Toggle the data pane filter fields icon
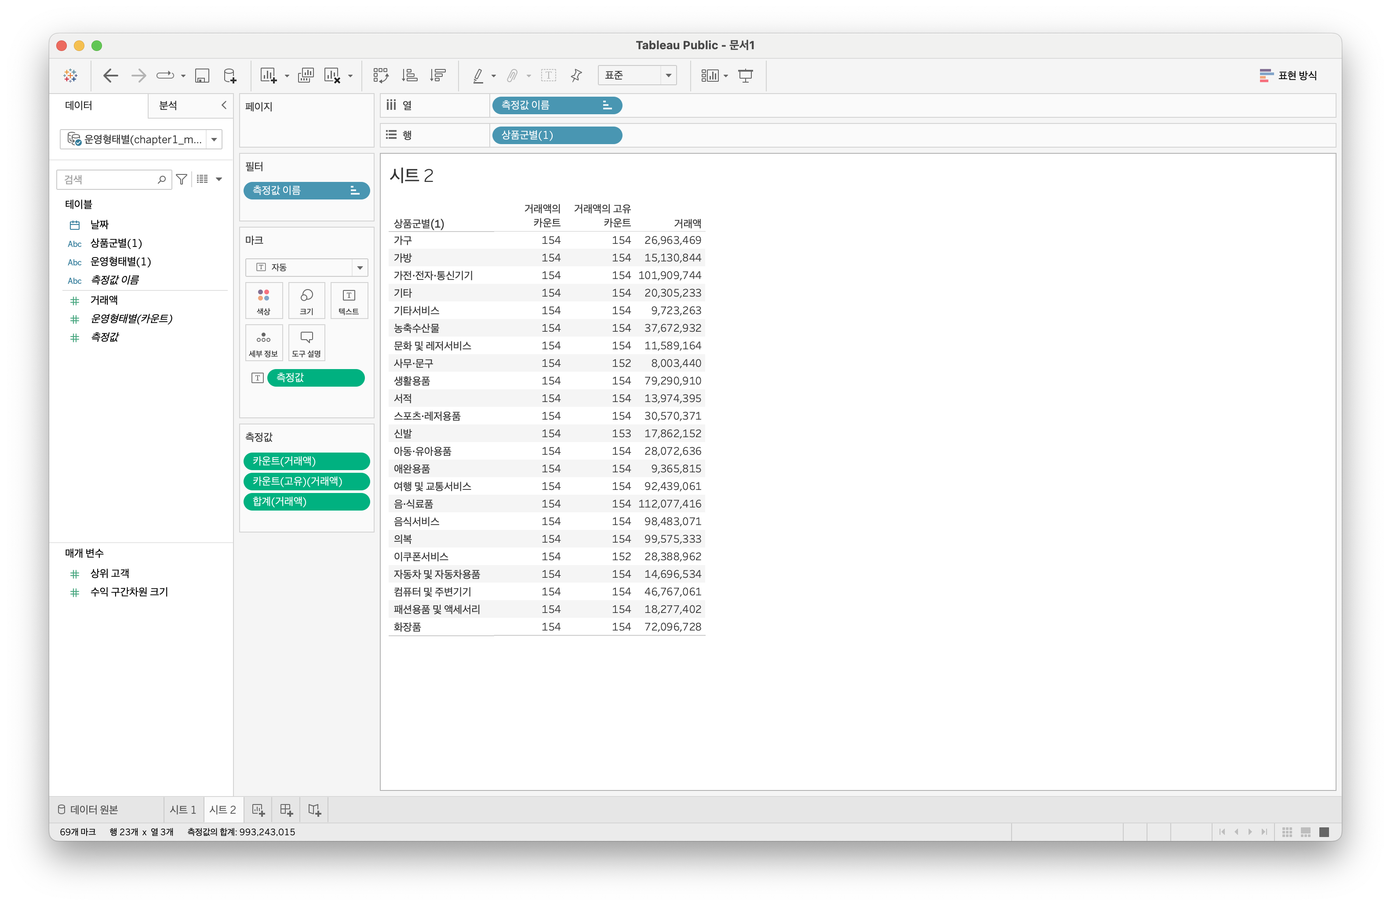 point(182,179)
